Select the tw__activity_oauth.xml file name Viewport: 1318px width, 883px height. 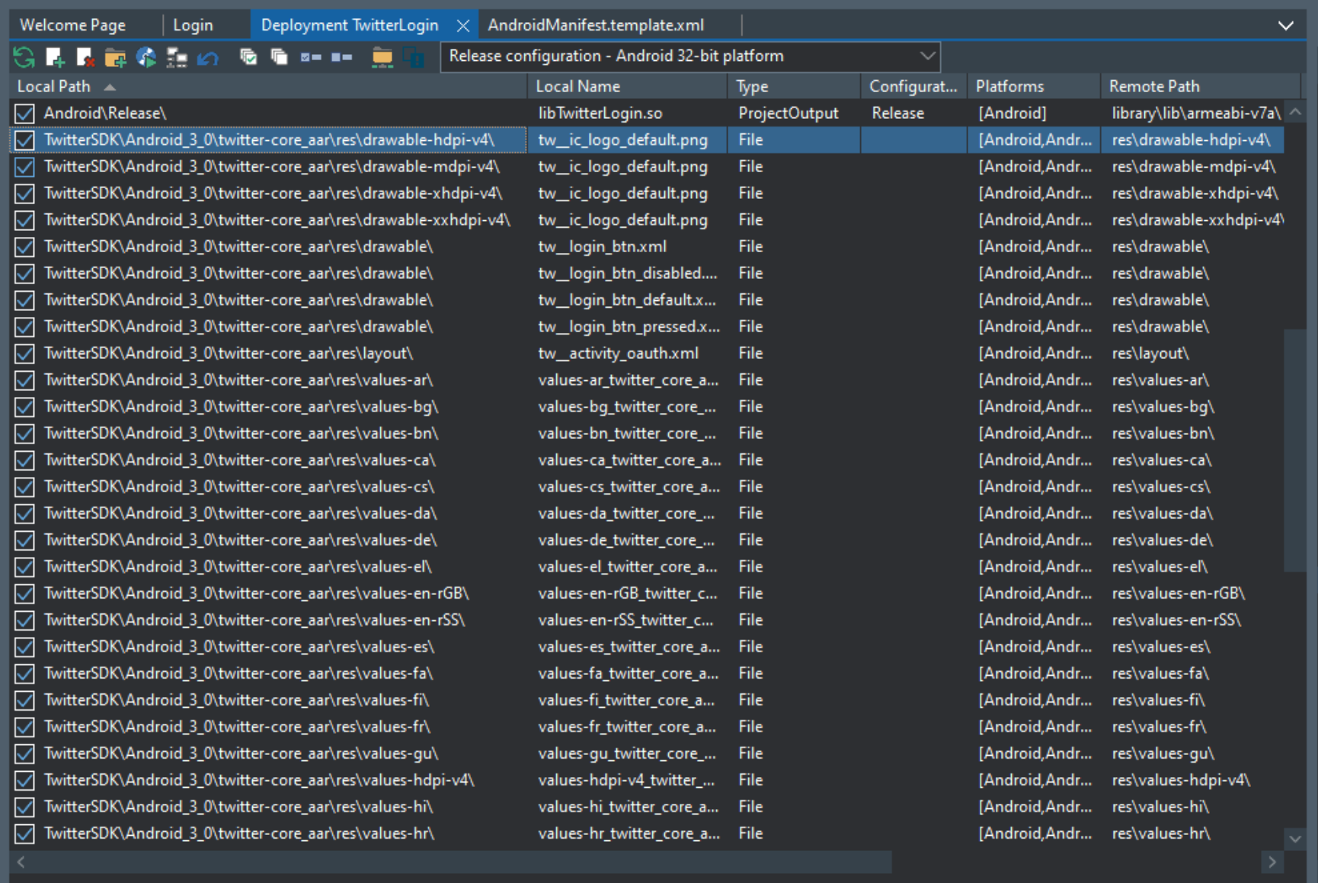point(618,354)
